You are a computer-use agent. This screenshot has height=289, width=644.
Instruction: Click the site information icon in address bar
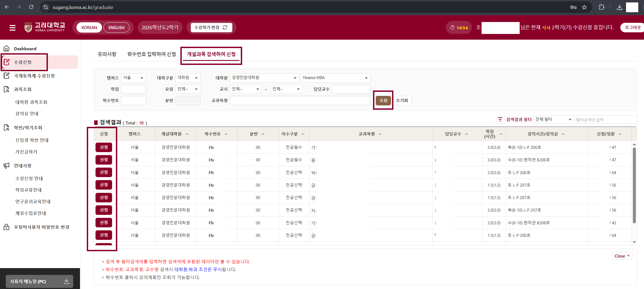pos(46,7)
